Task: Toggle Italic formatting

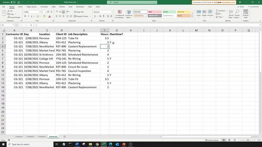Action: click(28, 16)
